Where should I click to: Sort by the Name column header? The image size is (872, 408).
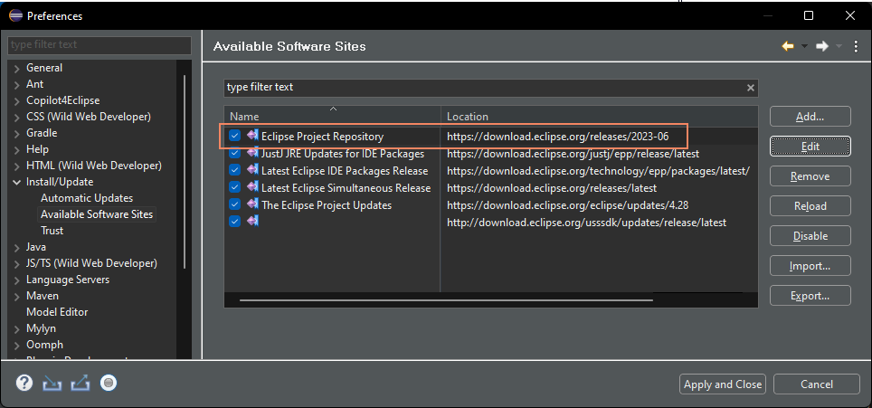(333, 116)
